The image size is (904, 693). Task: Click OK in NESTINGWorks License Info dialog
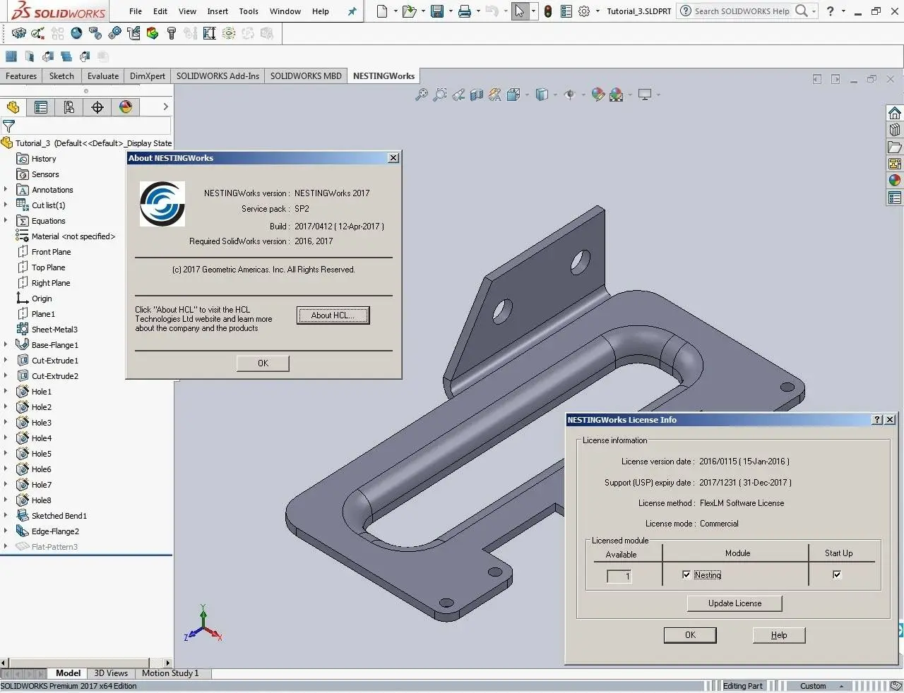690,635
